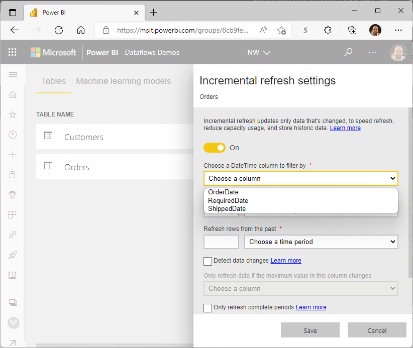Click the Power BI header title
The height and width of the screenshot is (348, 413).
point(102,53)
